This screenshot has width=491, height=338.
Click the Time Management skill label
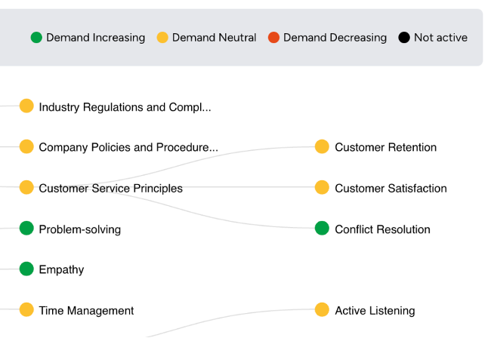point(86,311)
